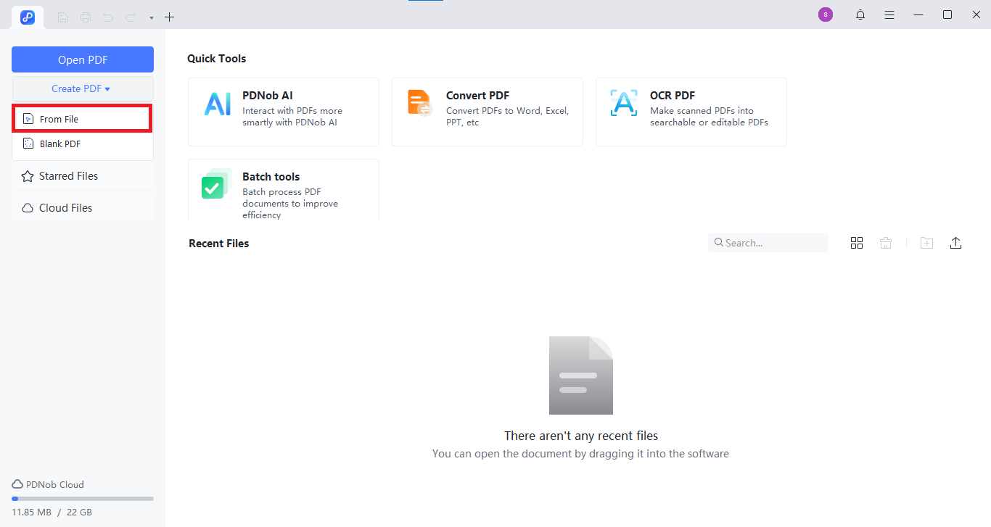Expand the Create PDF dropdown
The image size is (991, 527).
82,88
